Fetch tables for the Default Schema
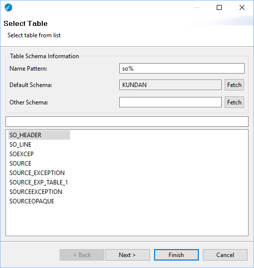The width and height of the screenshot is (254, 268). coord(234,85)
